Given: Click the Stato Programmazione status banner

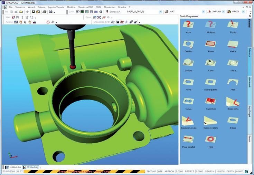Looking at the screenshot, I should [84, 172].
